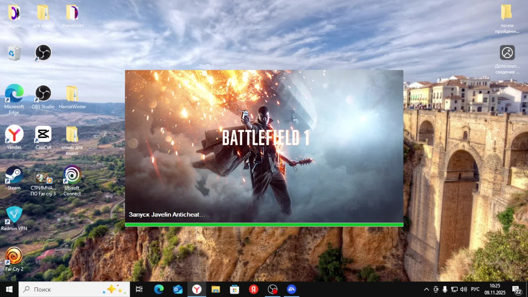Open the Ubisoft Connect desktop icon
This screenshot has height=297, width=528.
coord(72,175)
